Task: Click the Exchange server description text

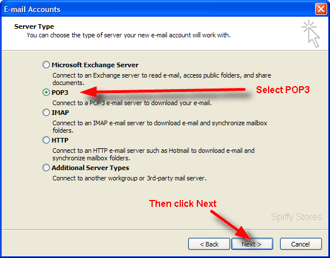Action: pyautogui.click(x=162, y=79)
